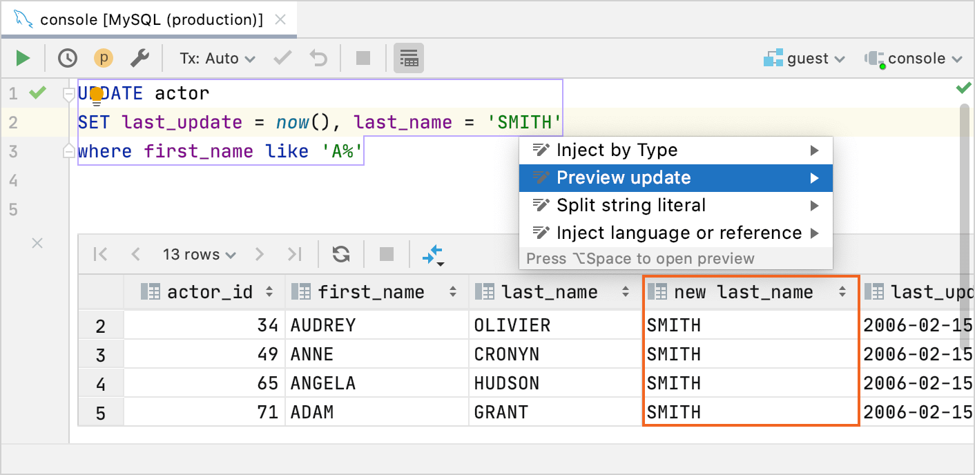Roll back the transaction with the undo arrow

pos(318,59)
